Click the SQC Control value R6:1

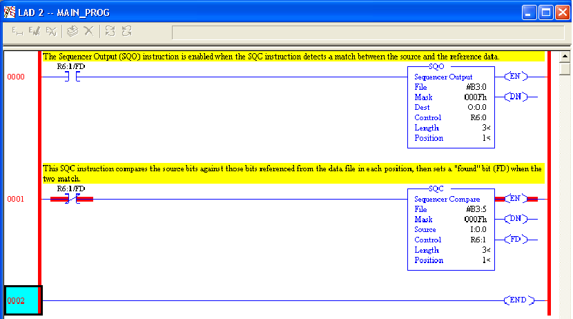(478, 240)
